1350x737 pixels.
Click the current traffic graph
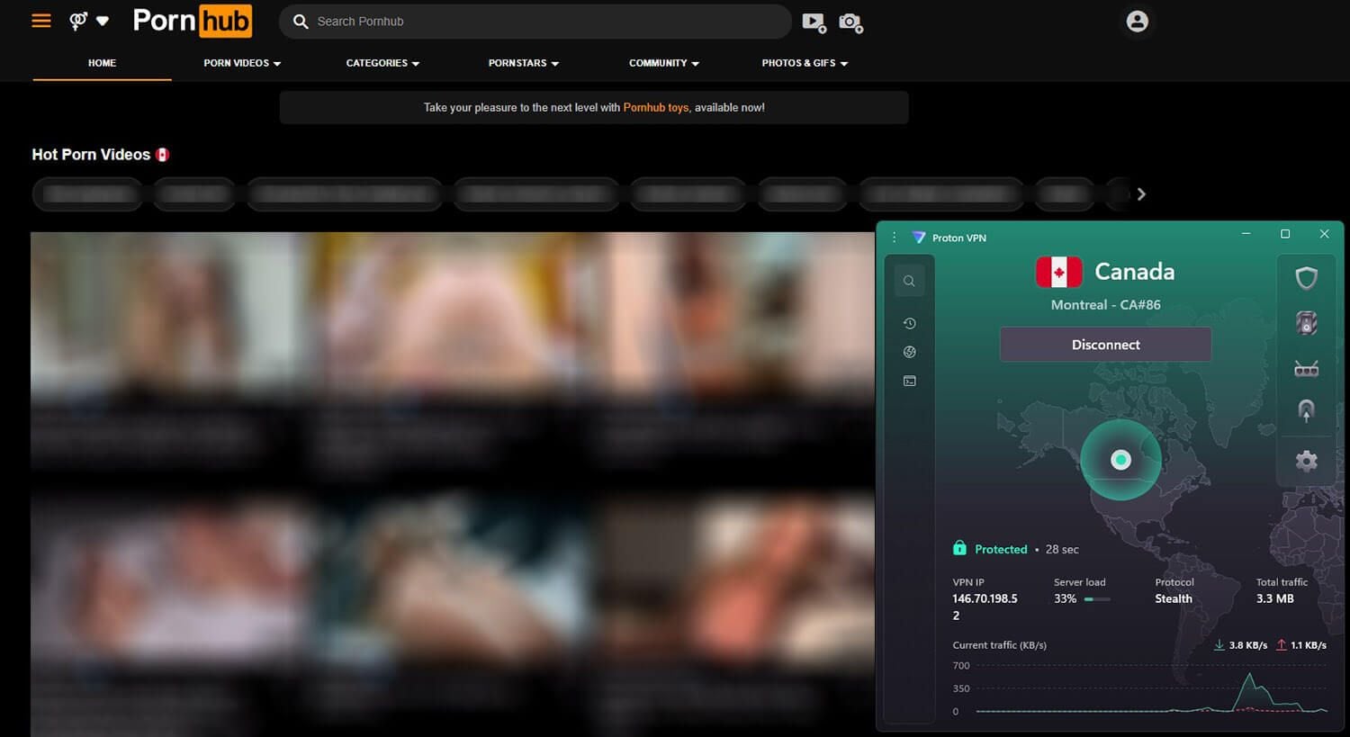[x=1151, y=688]
